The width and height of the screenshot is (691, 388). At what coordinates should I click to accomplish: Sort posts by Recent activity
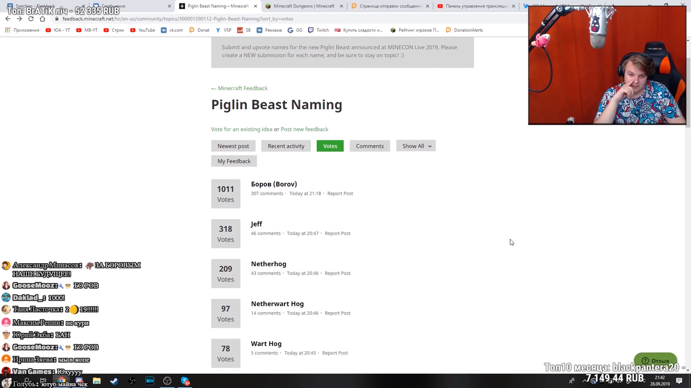pyautogui.click(x=286, y=146)
